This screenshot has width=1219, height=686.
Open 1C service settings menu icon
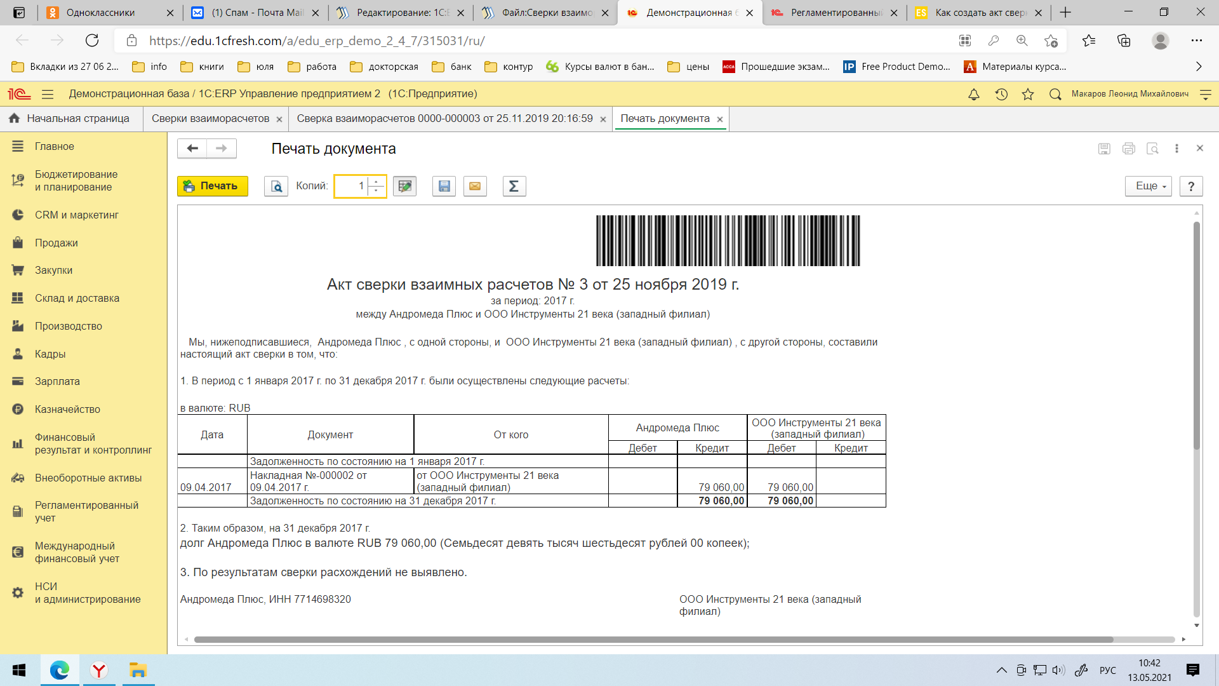click(x=1206, y=94)
